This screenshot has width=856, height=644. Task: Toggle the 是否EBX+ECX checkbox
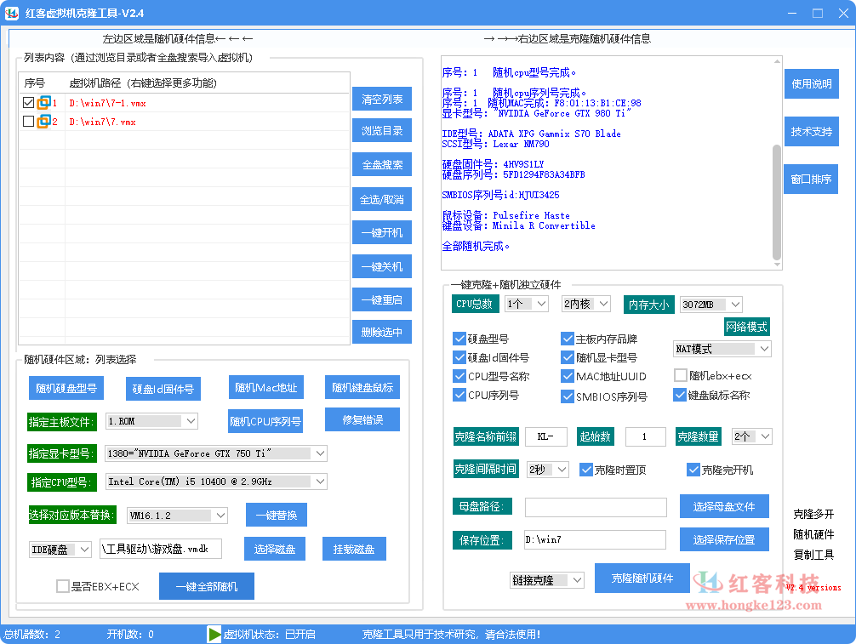[x=63, y=586]
